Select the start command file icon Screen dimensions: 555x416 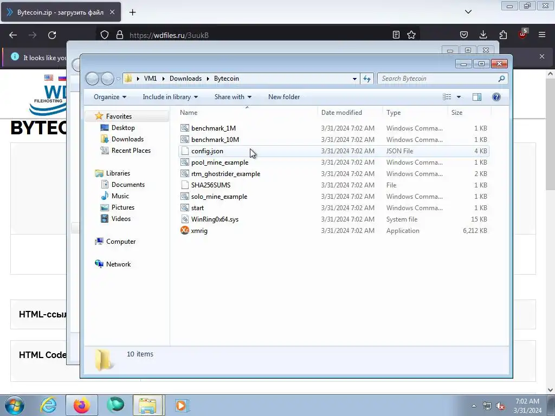(184, 207)
